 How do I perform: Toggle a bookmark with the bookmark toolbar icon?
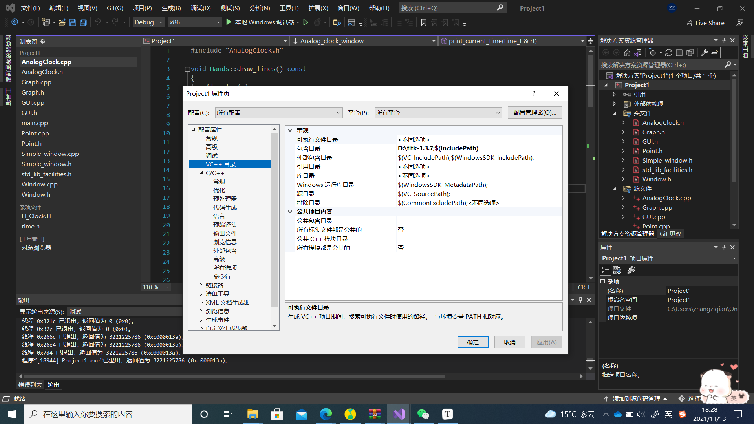click(424, 22)
